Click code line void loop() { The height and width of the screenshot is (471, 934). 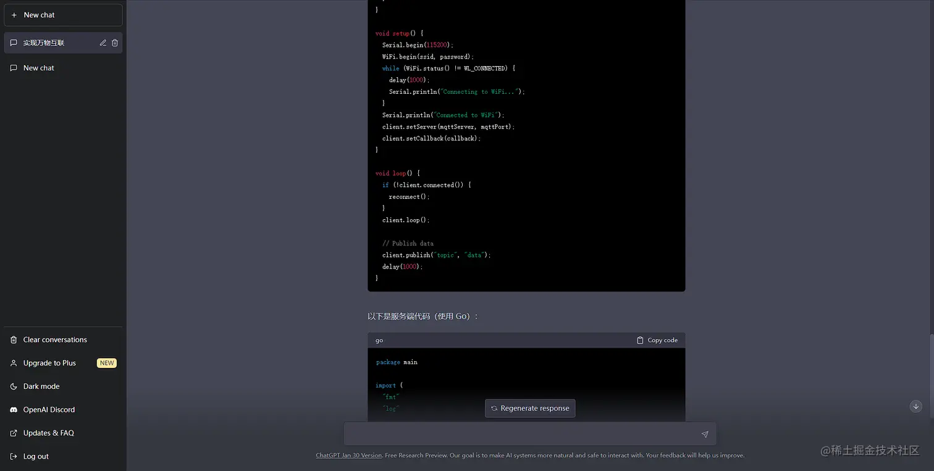coord(398,173)
